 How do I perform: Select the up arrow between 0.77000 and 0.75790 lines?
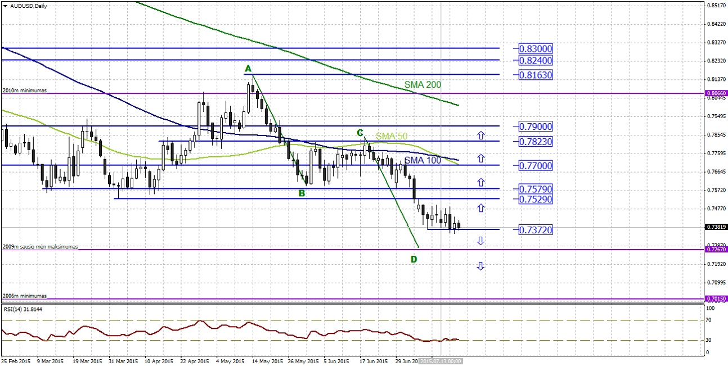tap(480, 182)
